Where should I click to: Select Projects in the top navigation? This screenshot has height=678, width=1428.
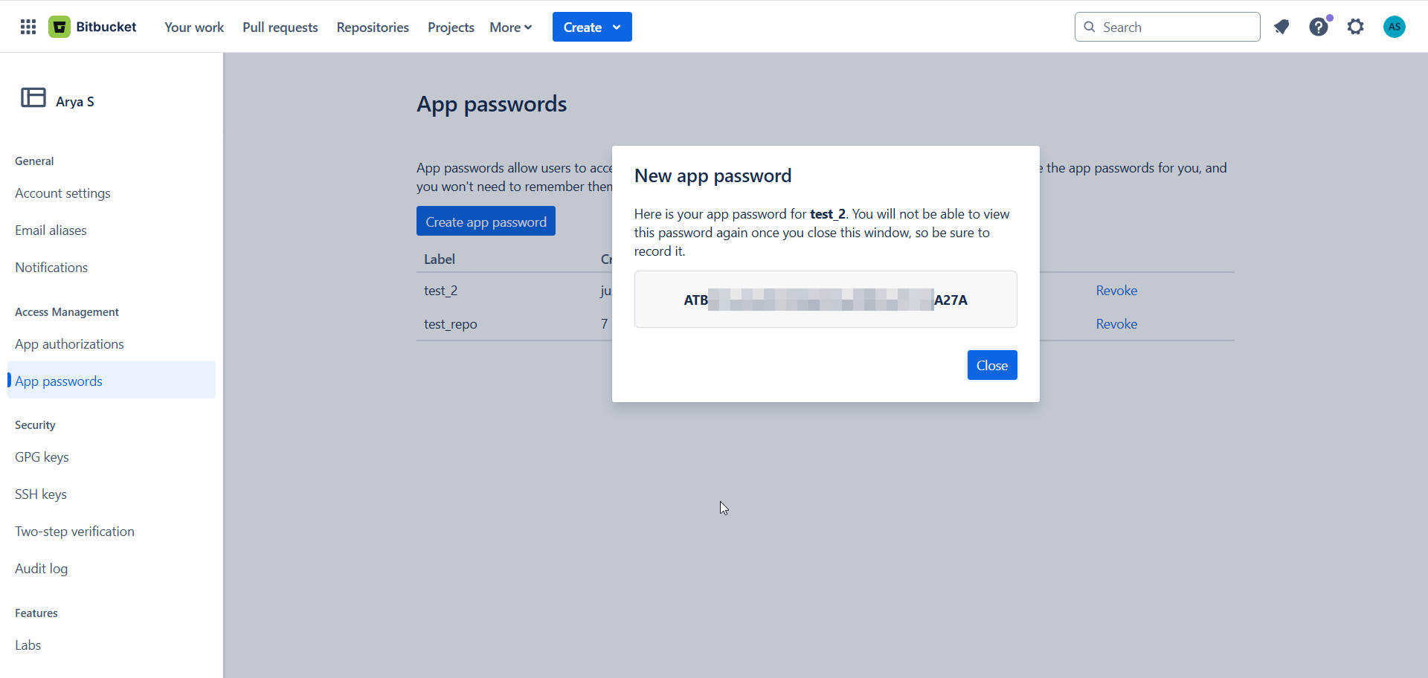point(451,27)
